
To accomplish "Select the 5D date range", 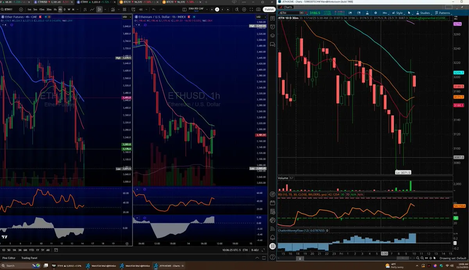I will point(9,250).
